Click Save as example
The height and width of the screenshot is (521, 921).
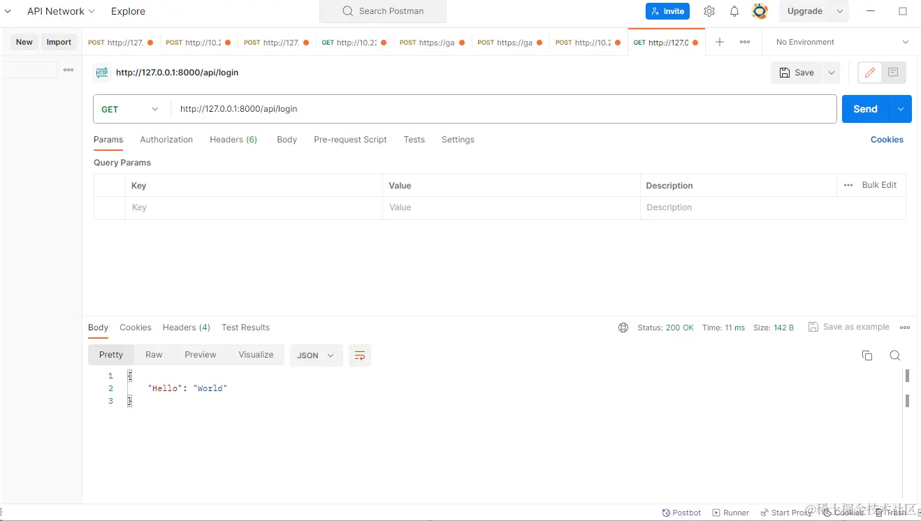849,327
